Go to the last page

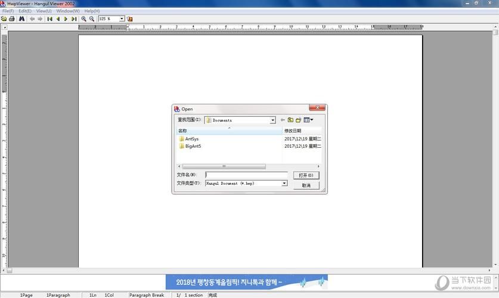pos(74,19)
